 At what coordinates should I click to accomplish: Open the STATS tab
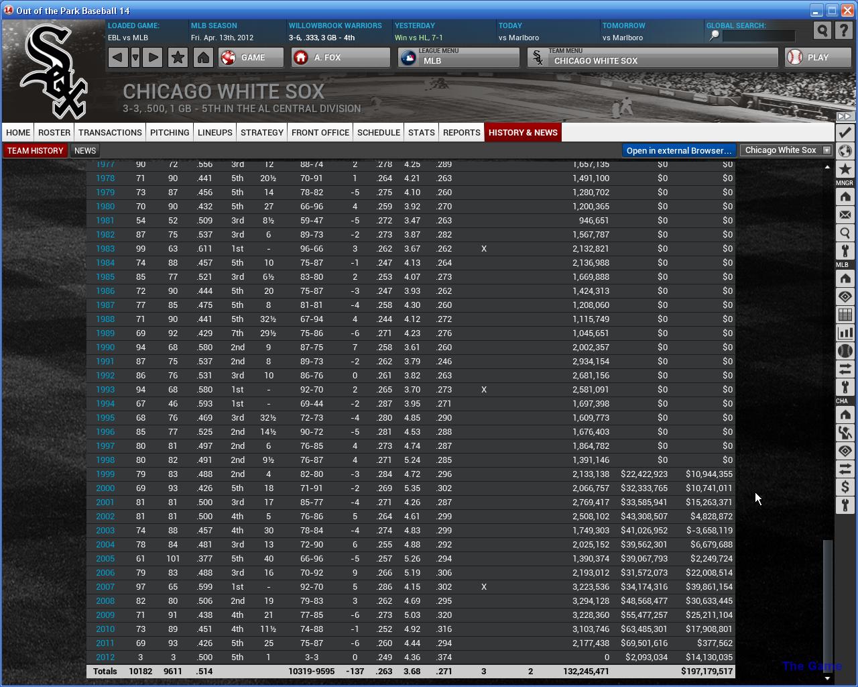[422, 132]
